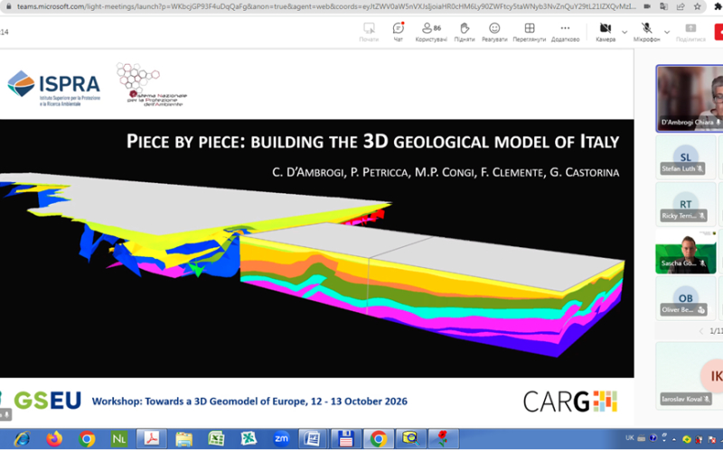
Task: Select Stefan Luth participant tile
Action: (x=686, y=155)
